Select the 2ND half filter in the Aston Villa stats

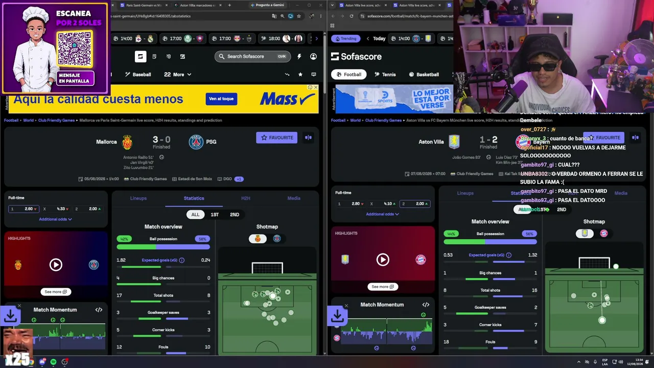coord(562,210)
